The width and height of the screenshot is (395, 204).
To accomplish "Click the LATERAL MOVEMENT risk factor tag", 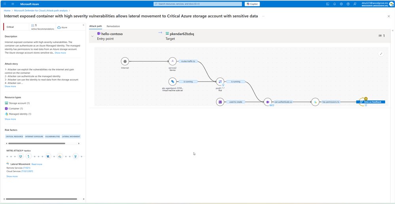I will [x=71, y=137].
